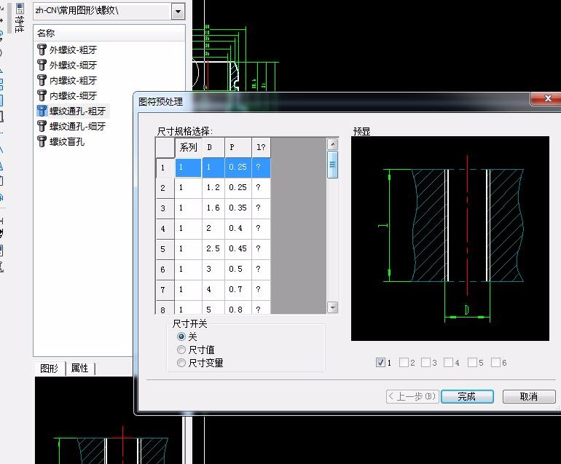Click the 螺纹通孔-细牙 thread icon
Viewport: 561px width, 464px height.
click(x=42, y=126)
